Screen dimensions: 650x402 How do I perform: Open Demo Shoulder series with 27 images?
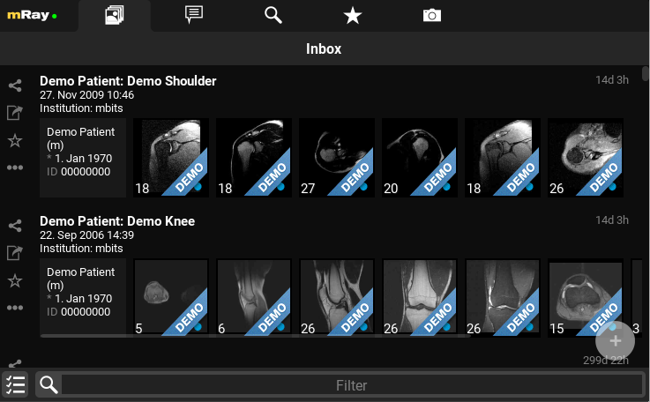337,158
